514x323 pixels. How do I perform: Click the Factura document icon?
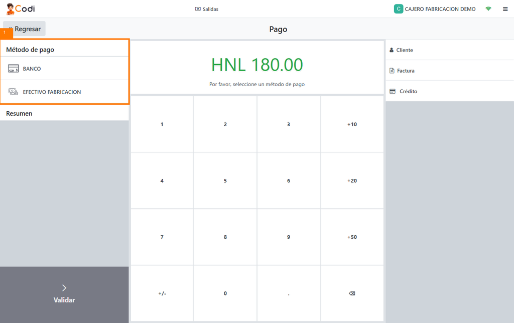tap(392, 71)
